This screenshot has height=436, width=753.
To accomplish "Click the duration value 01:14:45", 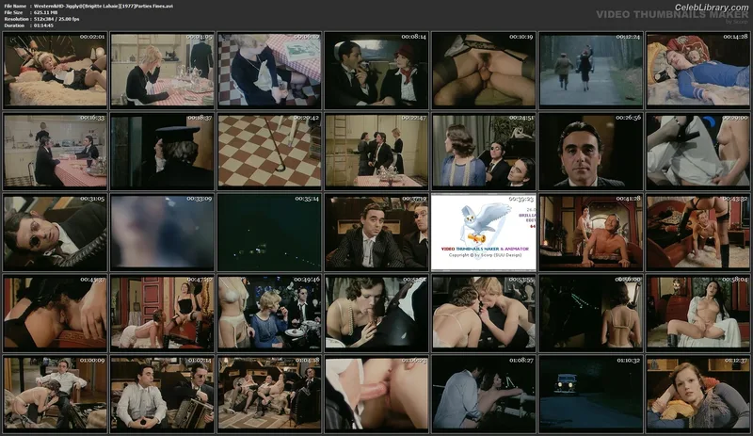I will coord(43,25).
